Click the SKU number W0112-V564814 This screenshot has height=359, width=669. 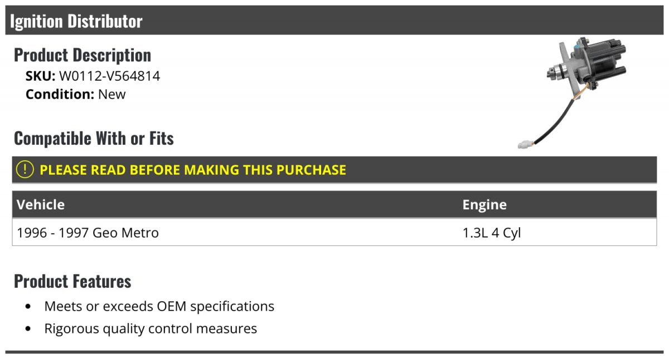[x=109, y=76]
